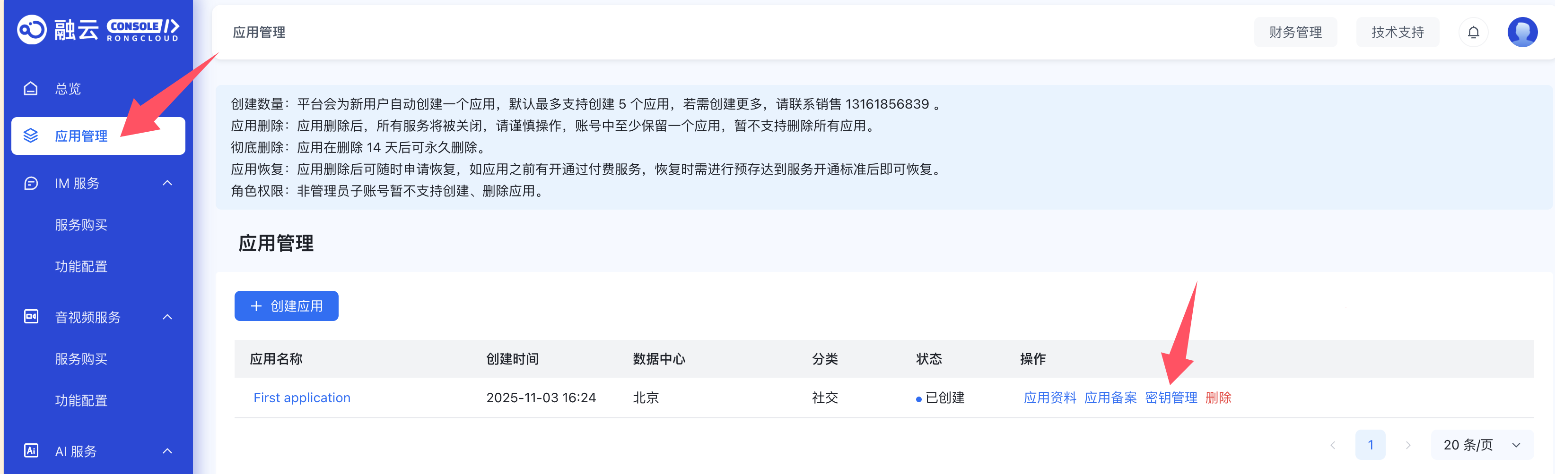Click the red 删除 link
The image size is (1555, 474).
[x=1217, y=398]
